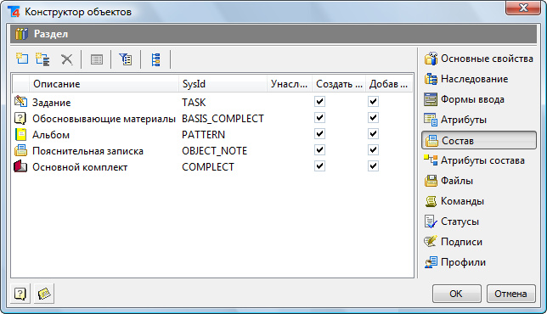Select the Состав section

pyautogui.click(x=479, y=140)
